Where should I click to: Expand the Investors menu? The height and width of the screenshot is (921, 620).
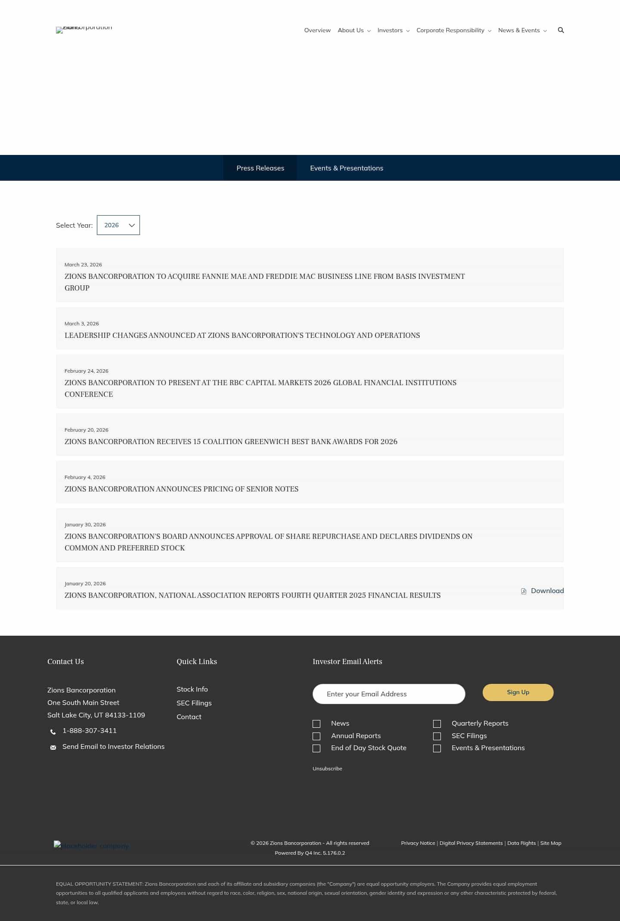[393, 30]
